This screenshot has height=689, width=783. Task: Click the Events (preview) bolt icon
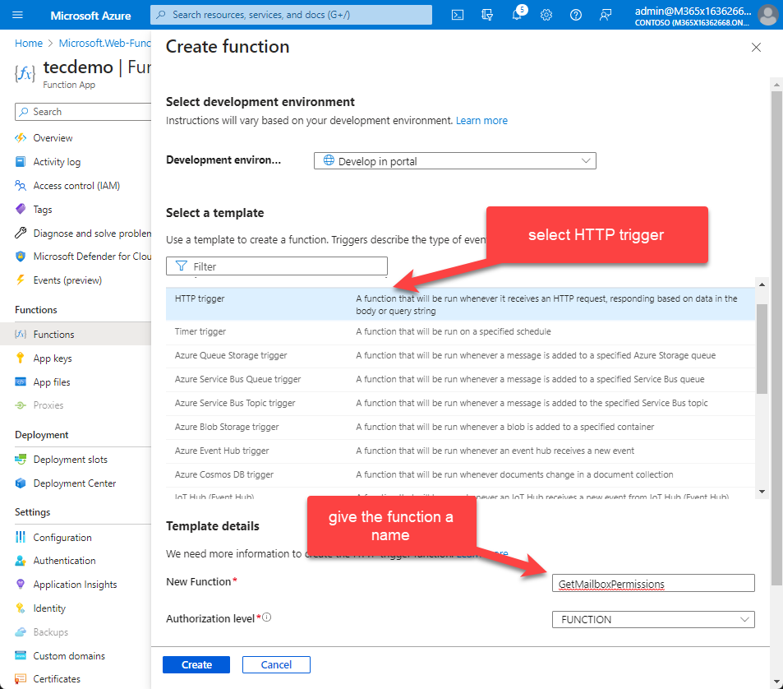click(x=21, y=280)
